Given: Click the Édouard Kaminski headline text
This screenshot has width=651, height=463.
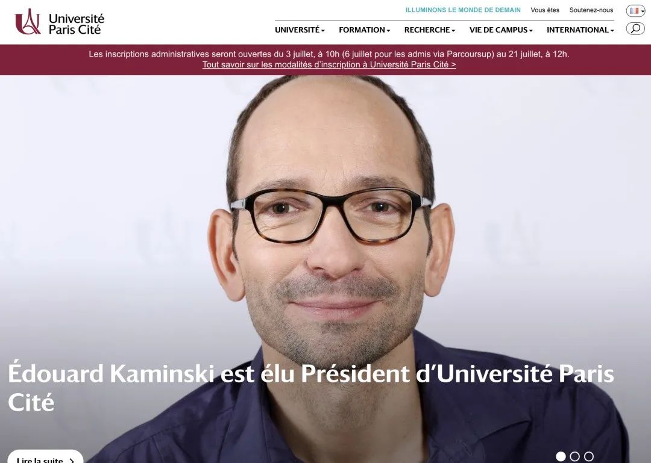Looking at the screenshot, I should (x=311, y=388).
